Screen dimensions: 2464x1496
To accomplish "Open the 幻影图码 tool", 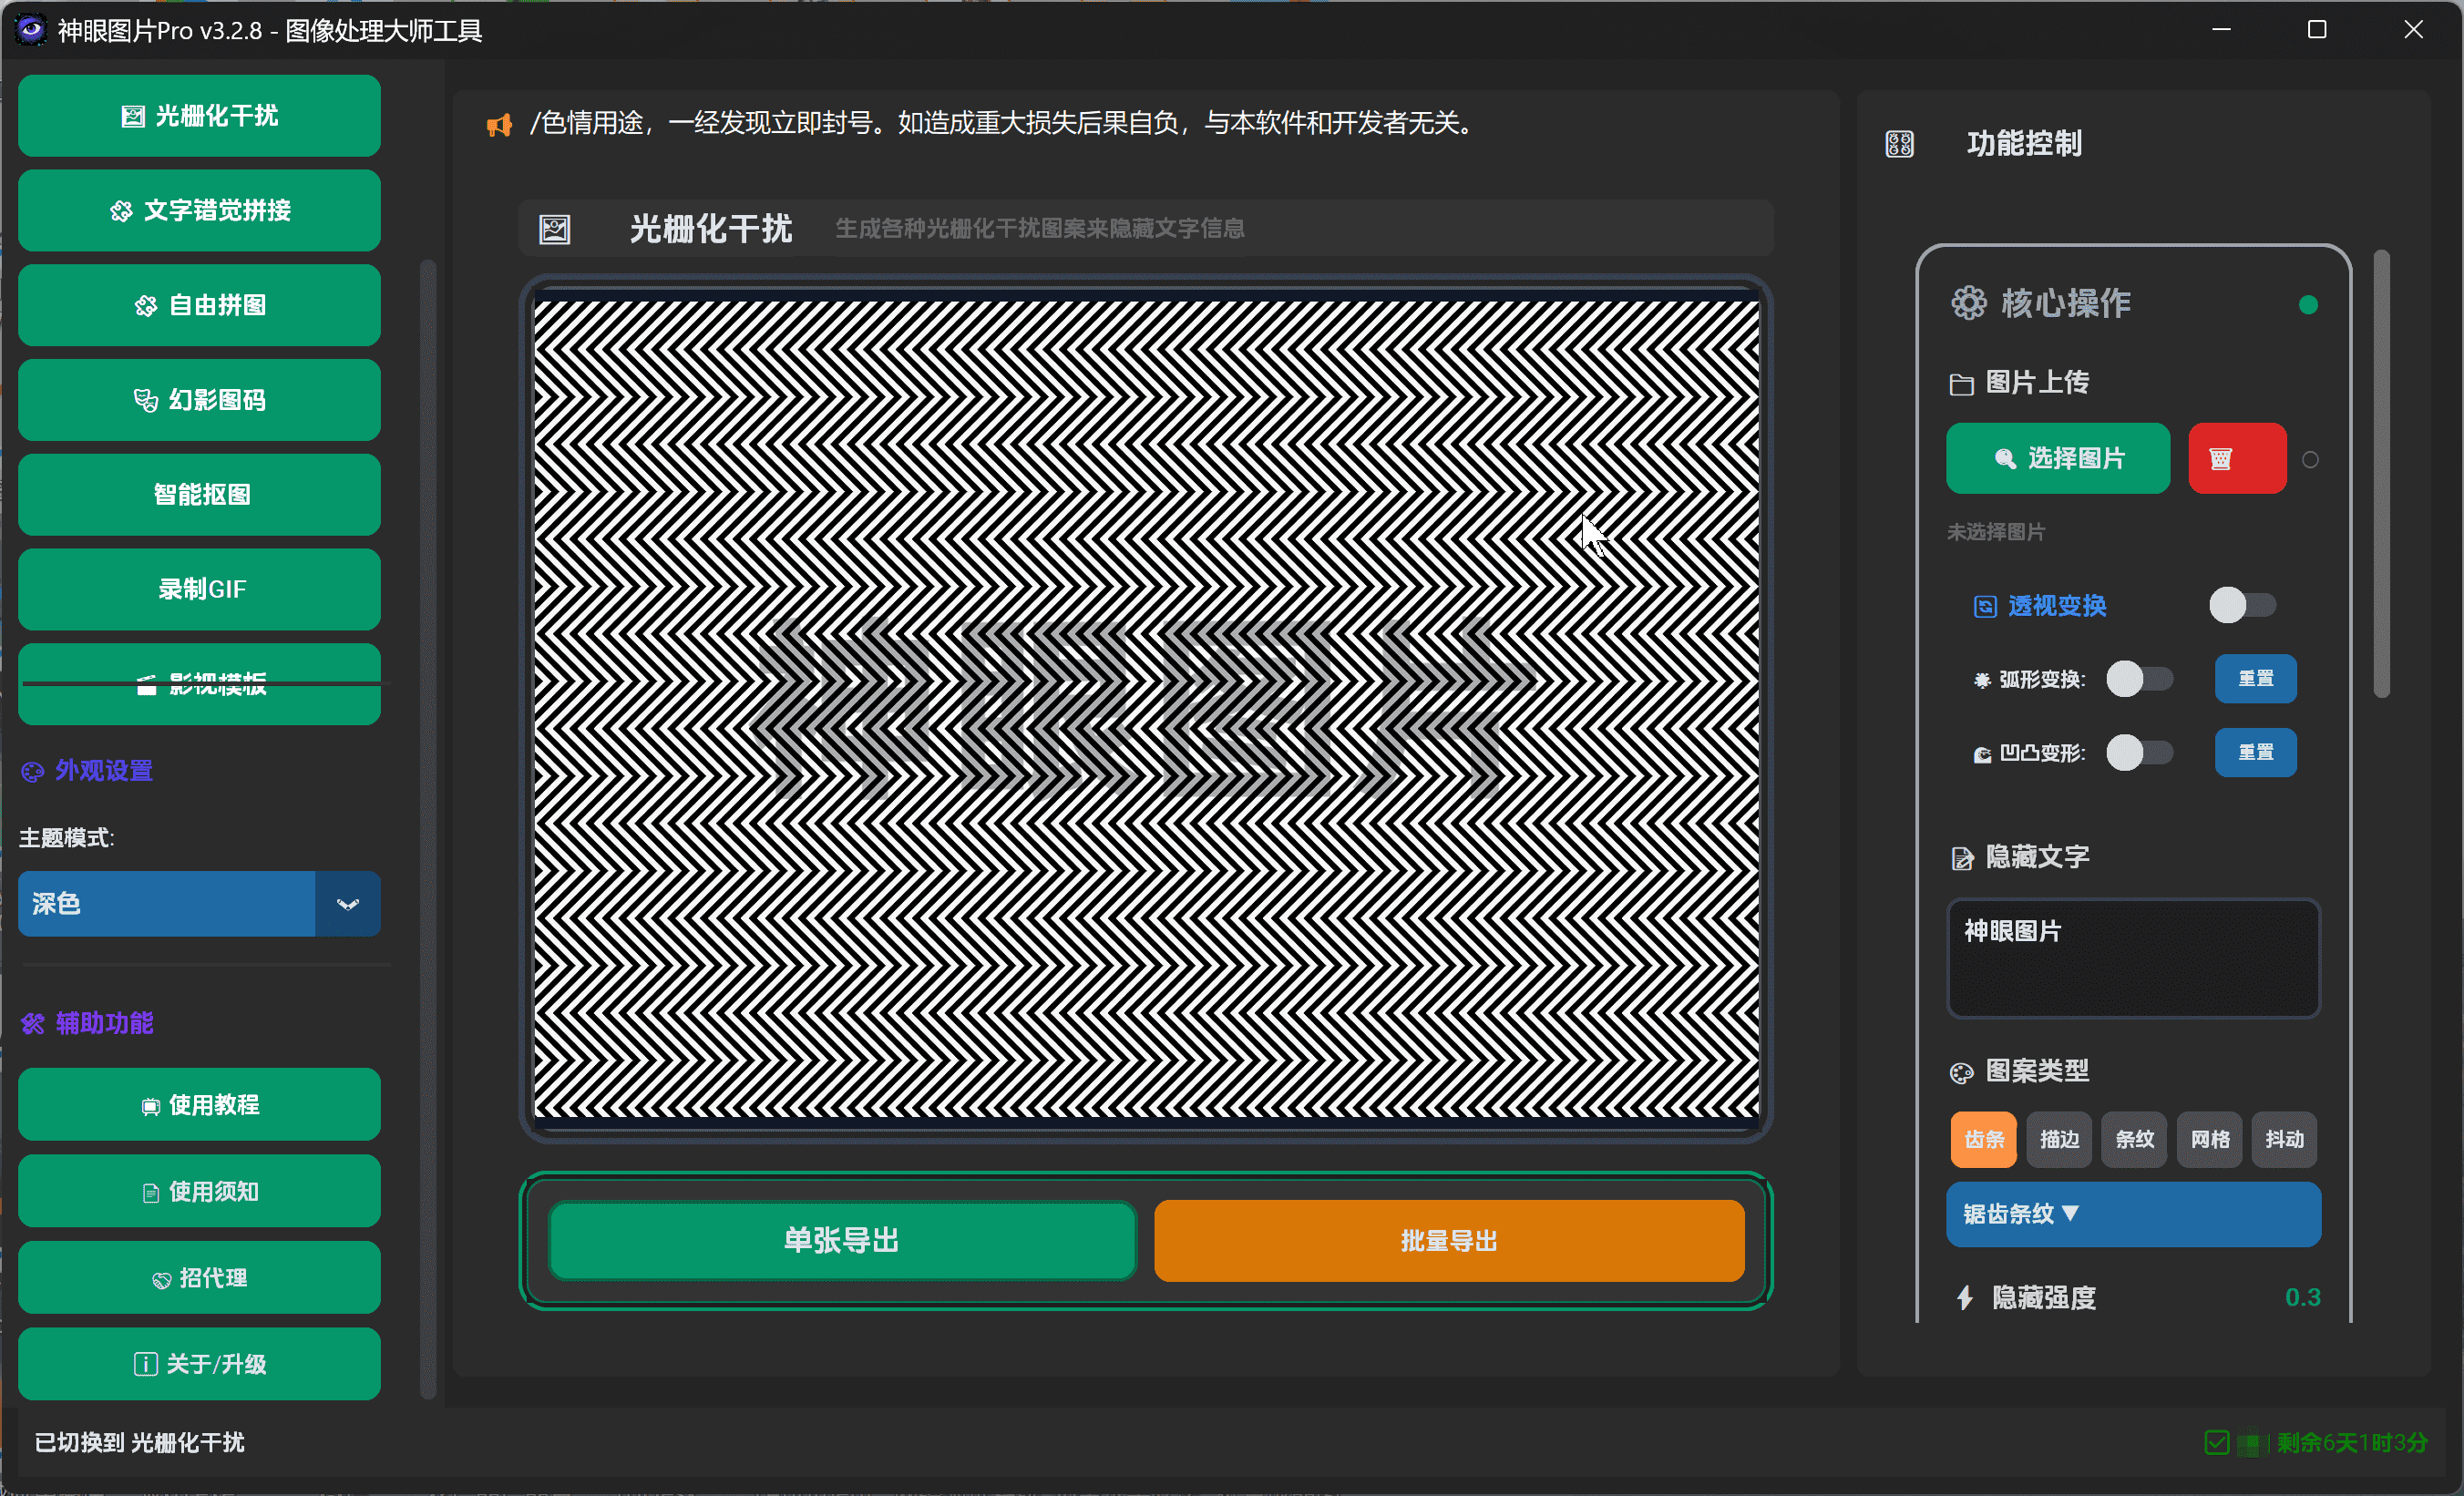I will tap(198, 399).
